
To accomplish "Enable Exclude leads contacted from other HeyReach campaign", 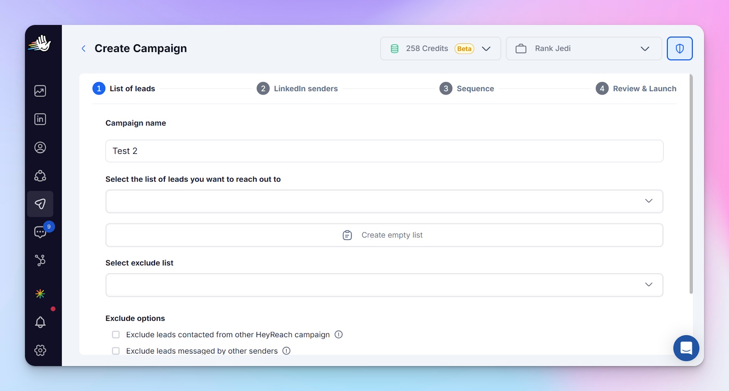I will pos(116,335).
